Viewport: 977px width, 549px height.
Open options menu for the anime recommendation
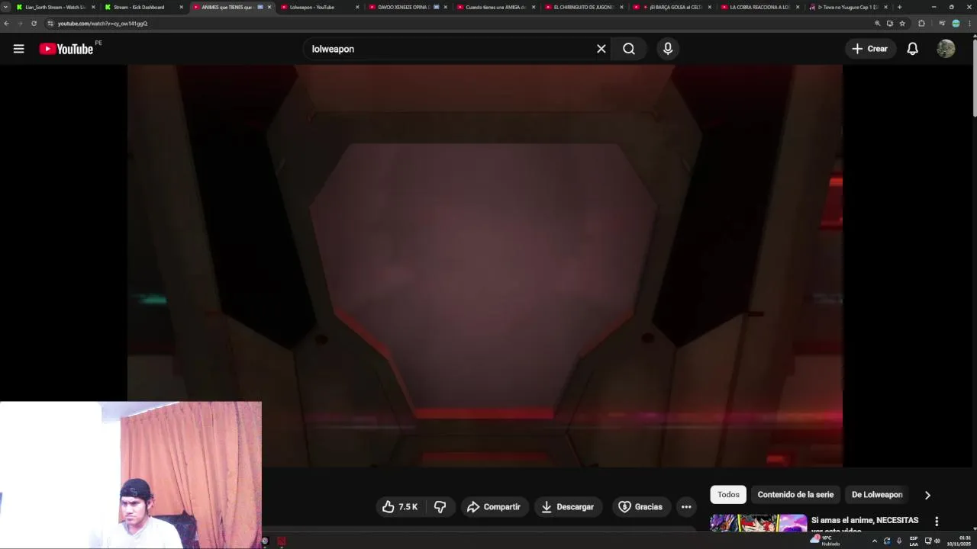(x=937, y=522)
